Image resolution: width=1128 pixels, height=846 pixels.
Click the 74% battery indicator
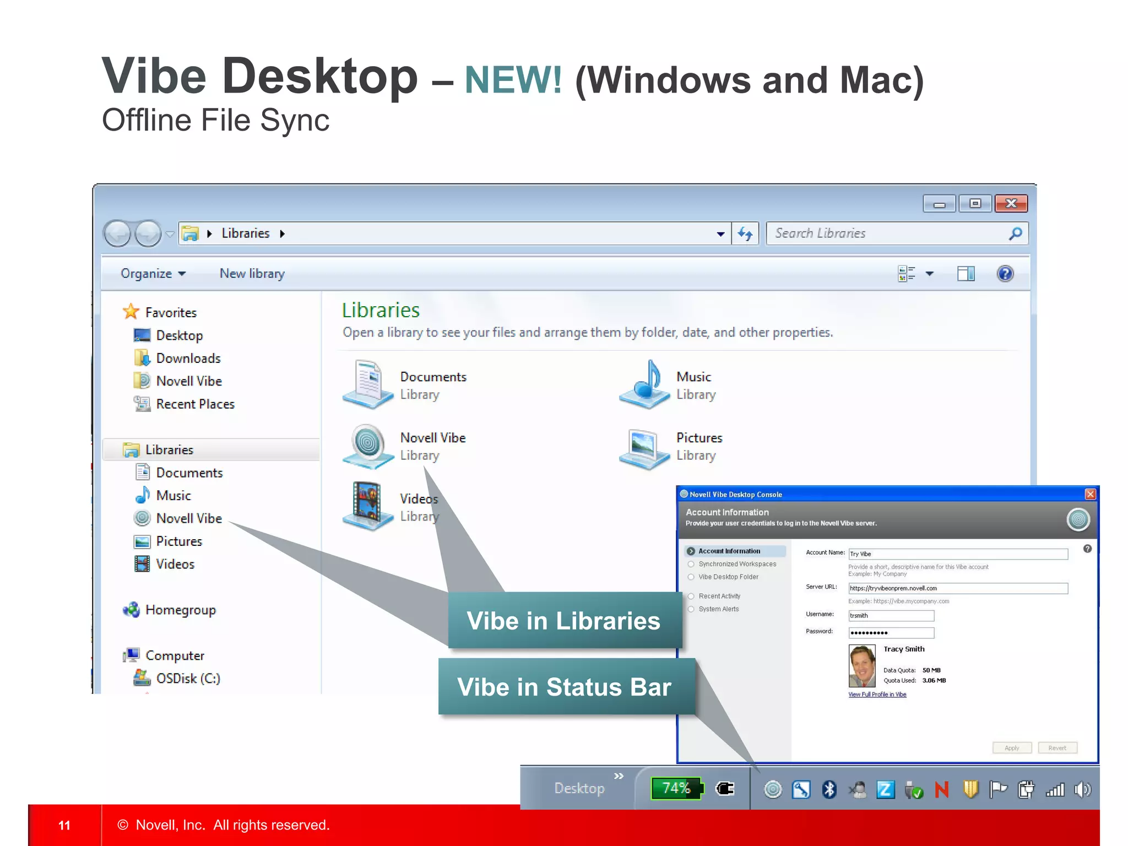point(677,788)
